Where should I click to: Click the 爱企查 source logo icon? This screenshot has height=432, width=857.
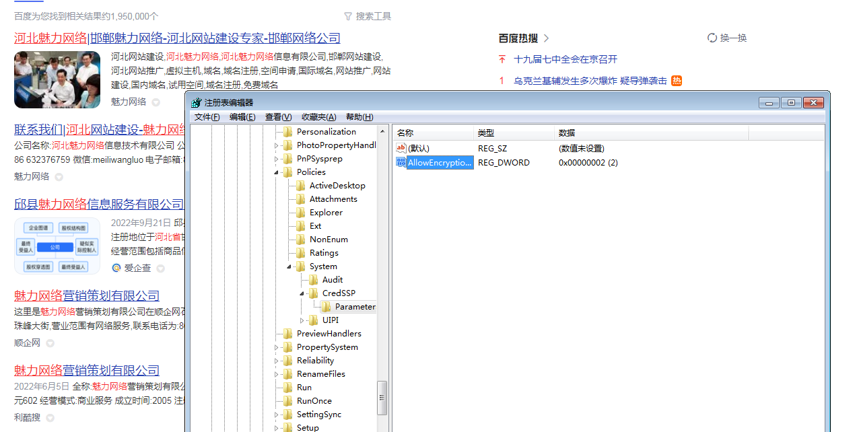[116, 268]
